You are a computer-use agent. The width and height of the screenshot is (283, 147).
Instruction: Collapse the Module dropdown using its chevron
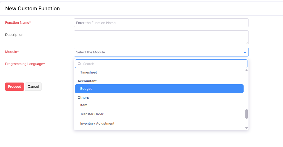pos(245,52)
